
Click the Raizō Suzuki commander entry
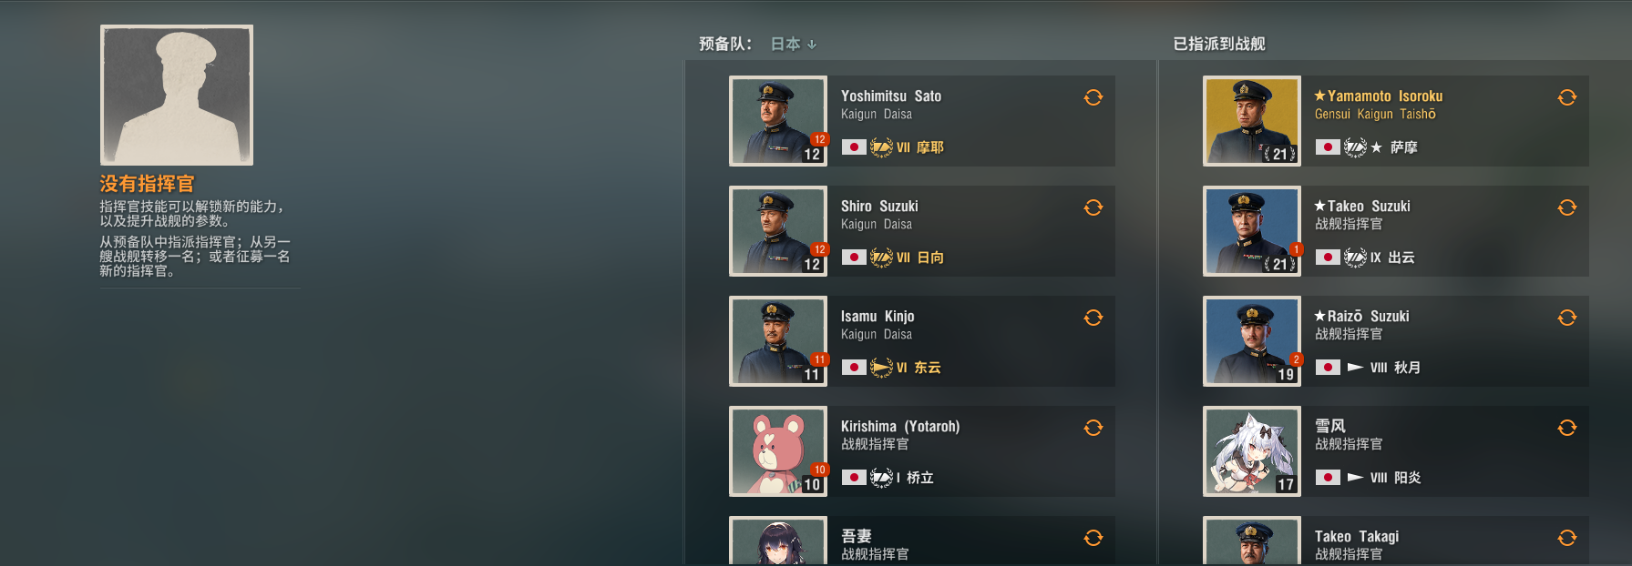(x=1396, y=341)
